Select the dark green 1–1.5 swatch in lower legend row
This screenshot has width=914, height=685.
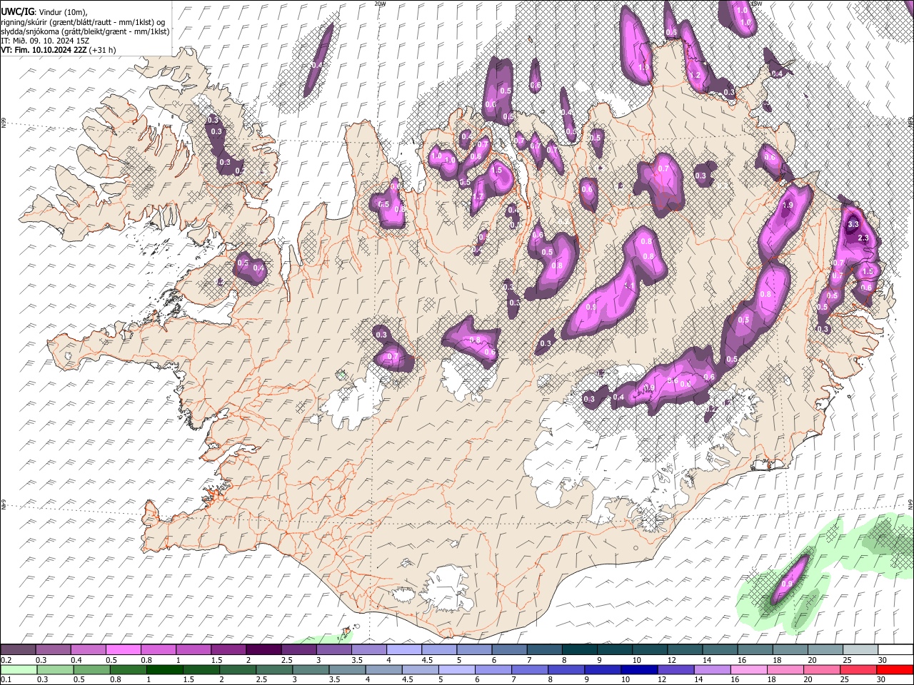165,669
